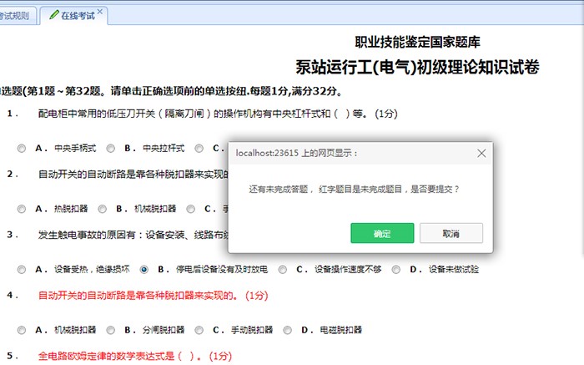Select option A 机械脱扣器 in question 4

(x=22, y=330)
